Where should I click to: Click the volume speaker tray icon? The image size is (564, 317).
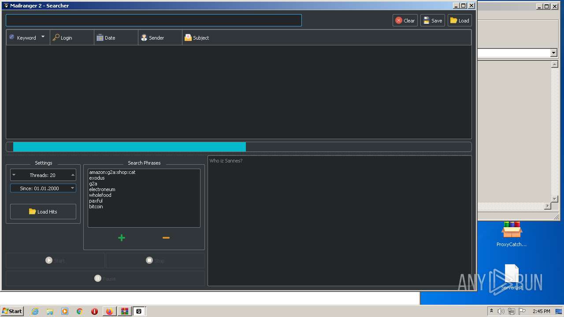[501, 311]
